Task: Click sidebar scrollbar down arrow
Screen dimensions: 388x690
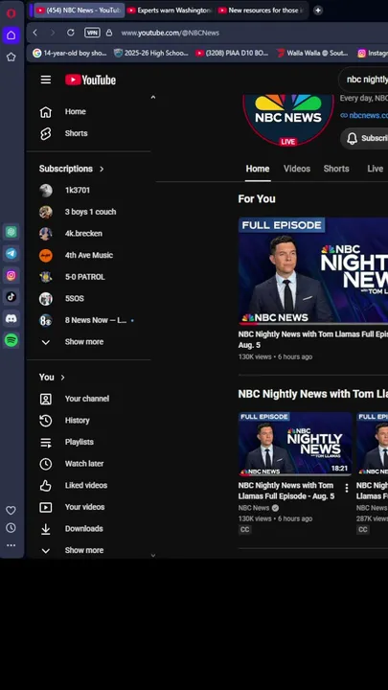Action: coord(153,555)
